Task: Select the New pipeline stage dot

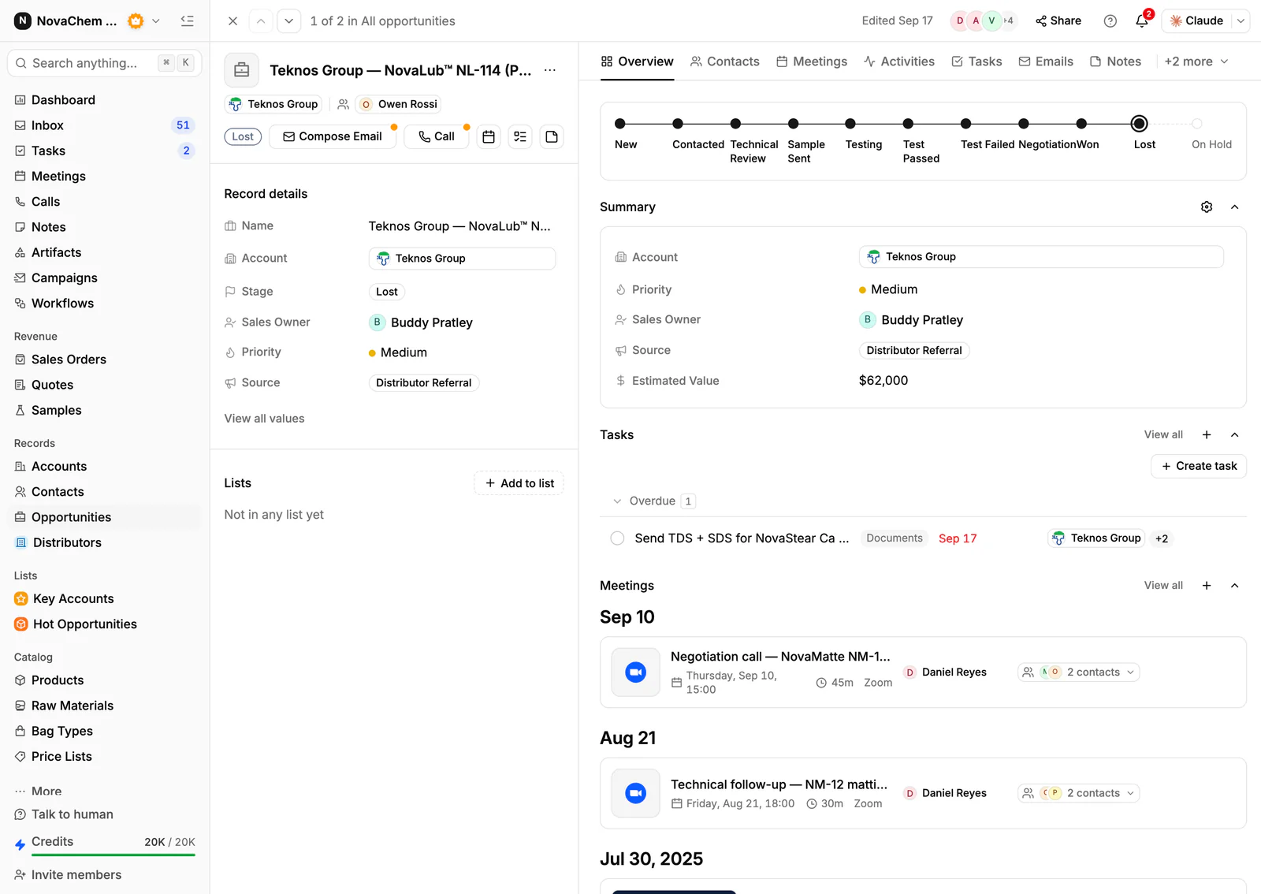Action: tap(620, 124)
